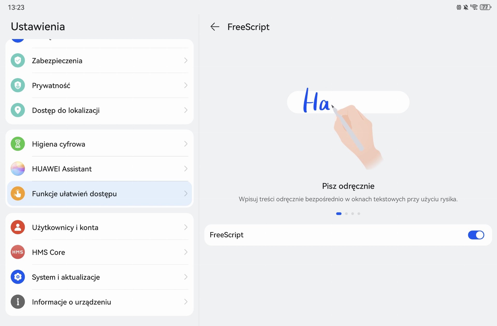This screenshot has width=497, height=326.
Task: Select the Dostęp do lokalizacji pin icon
Action: point(18,110)
